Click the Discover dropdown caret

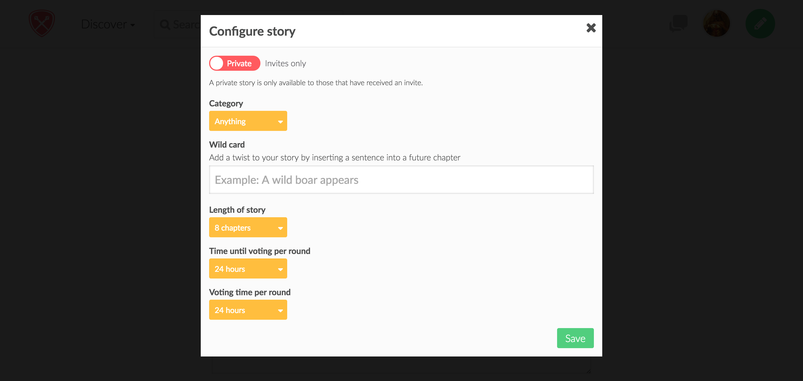click(133, 25)
